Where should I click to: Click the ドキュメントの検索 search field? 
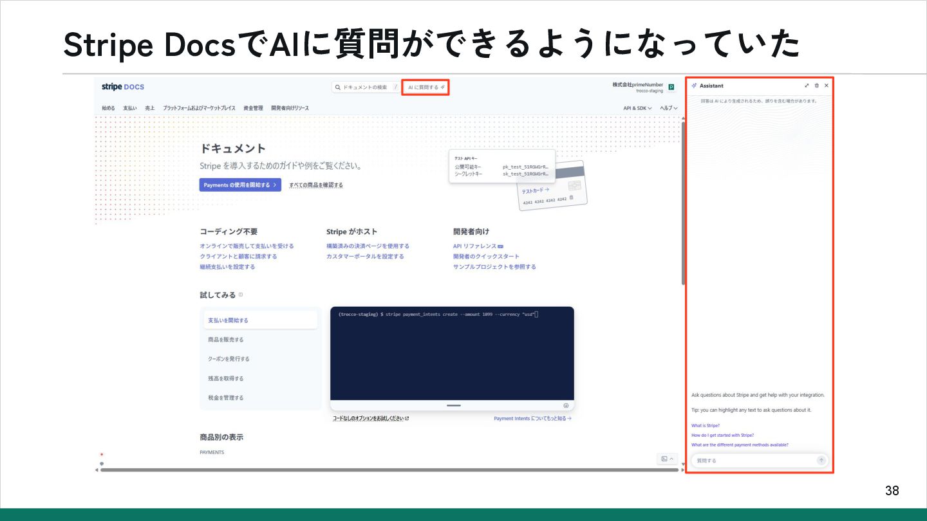pos(364,87)
